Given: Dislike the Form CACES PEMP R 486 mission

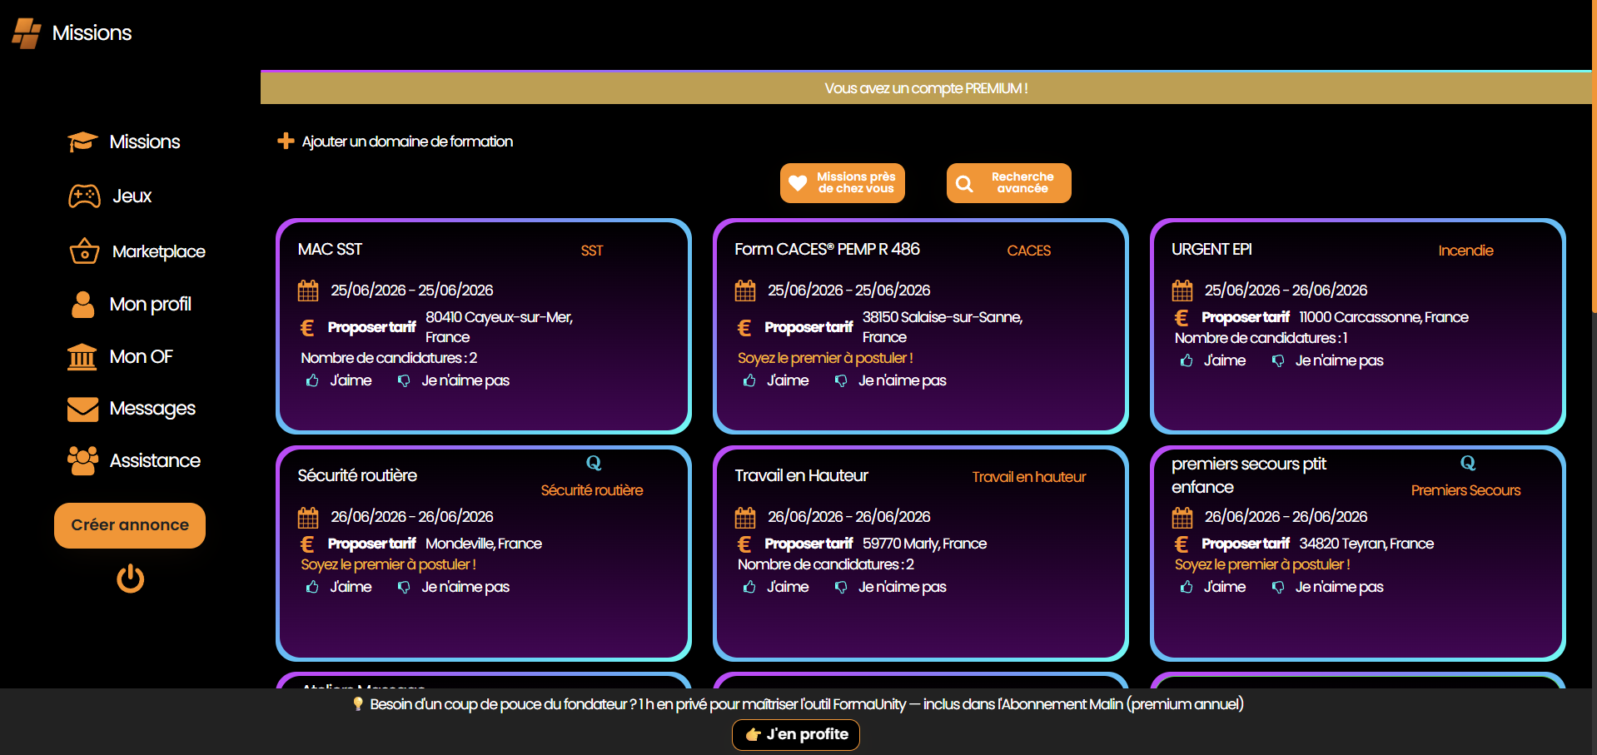Looking at the screenshot, I should pyautogui.click(x=890, y=380).
